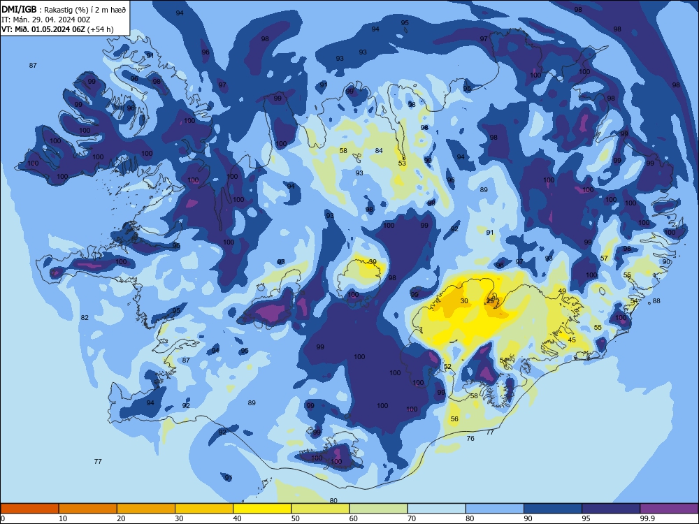The width and height of the screenshot is (699, 524).
Task: Click the map value '76' off the south coast
Action: pos(470,439)
